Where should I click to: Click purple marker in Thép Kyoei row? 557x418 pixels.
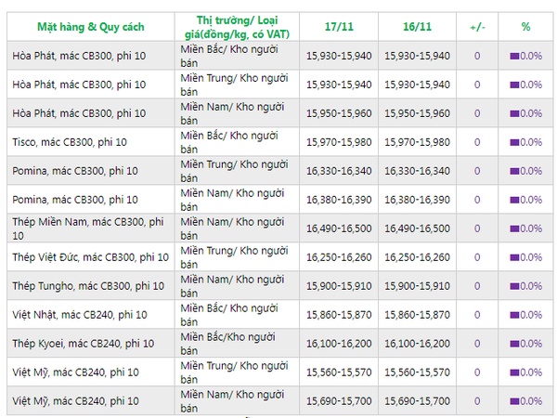tap(514, 344)
